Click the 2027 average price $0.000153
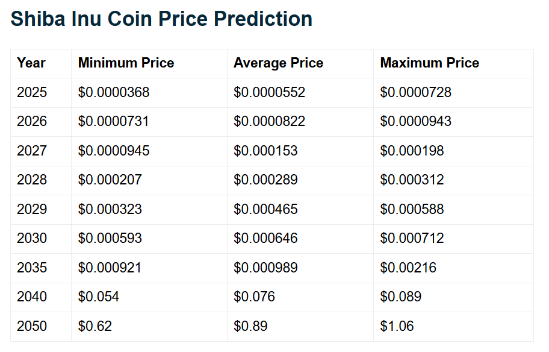The height and width of the screenshot is (352, 549). click(x=265, y=151)
